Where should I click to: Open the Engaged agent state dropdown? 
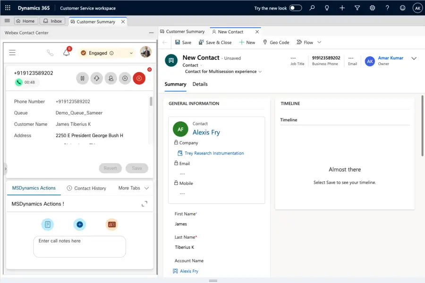(107, 53)
